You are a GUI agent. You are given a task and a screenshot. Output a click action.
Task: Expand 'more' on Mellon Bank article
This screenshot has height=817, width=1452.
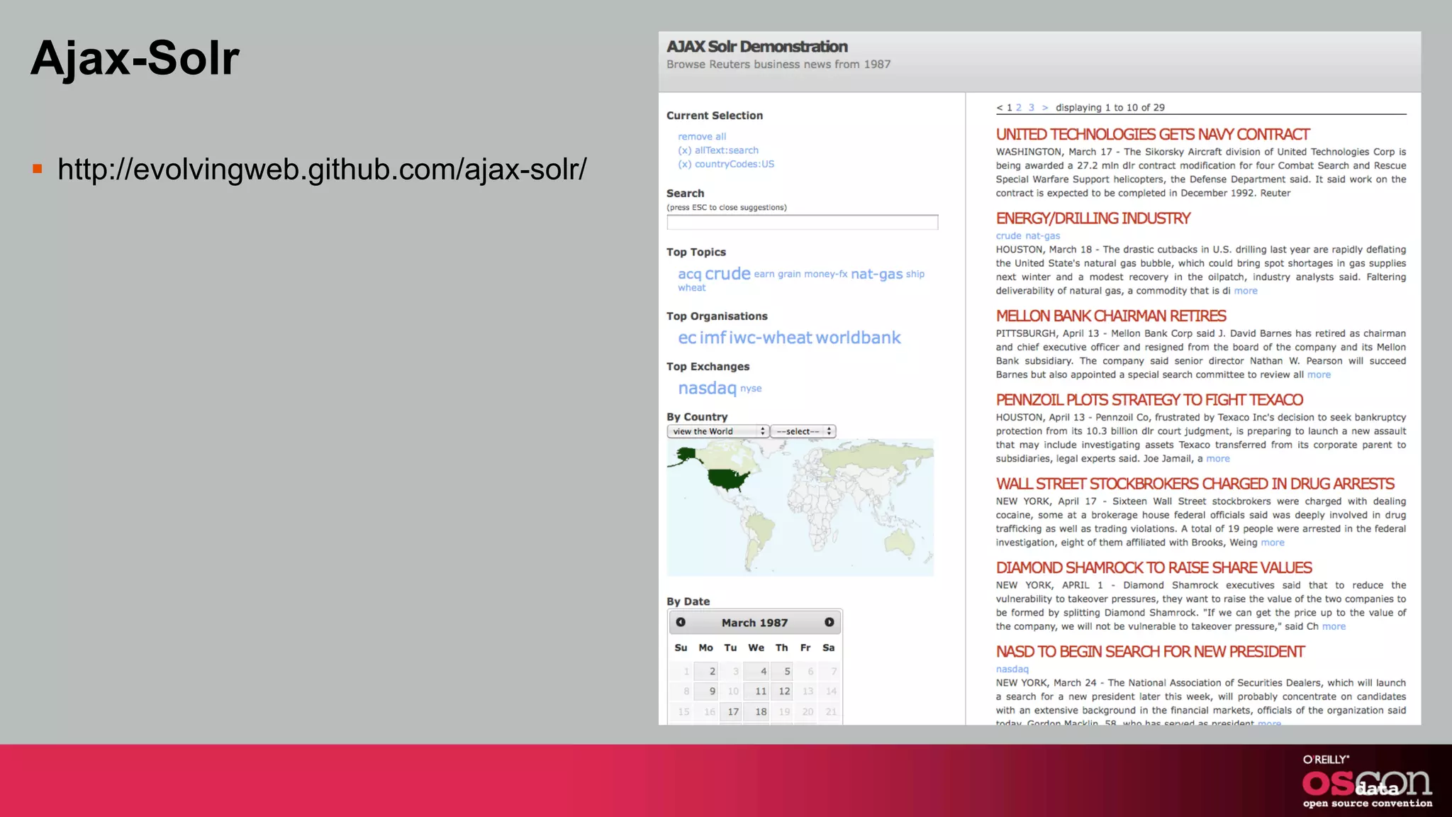click(x=1319, y=374)
